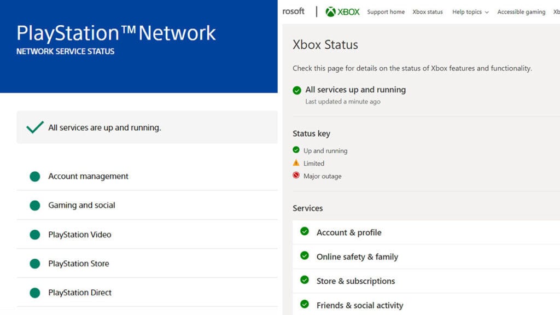
Task: Toggle the PlayStation Direct status dot
Action: point(34,292)
